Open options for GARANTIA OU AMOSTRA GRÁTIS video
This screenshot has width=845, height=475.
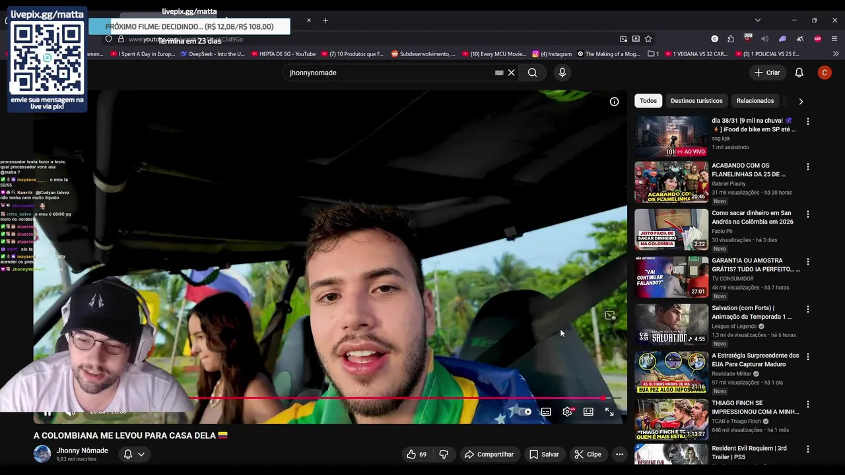807,261
